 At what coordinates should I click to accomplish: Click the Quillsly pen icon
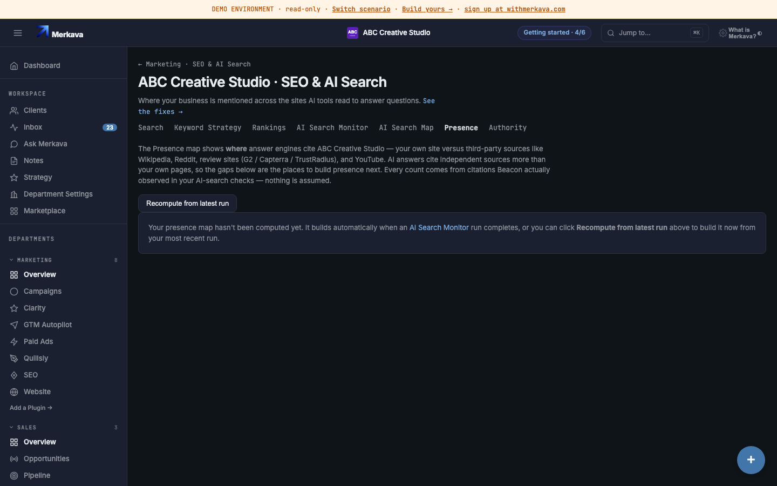[x=14, y=359]
